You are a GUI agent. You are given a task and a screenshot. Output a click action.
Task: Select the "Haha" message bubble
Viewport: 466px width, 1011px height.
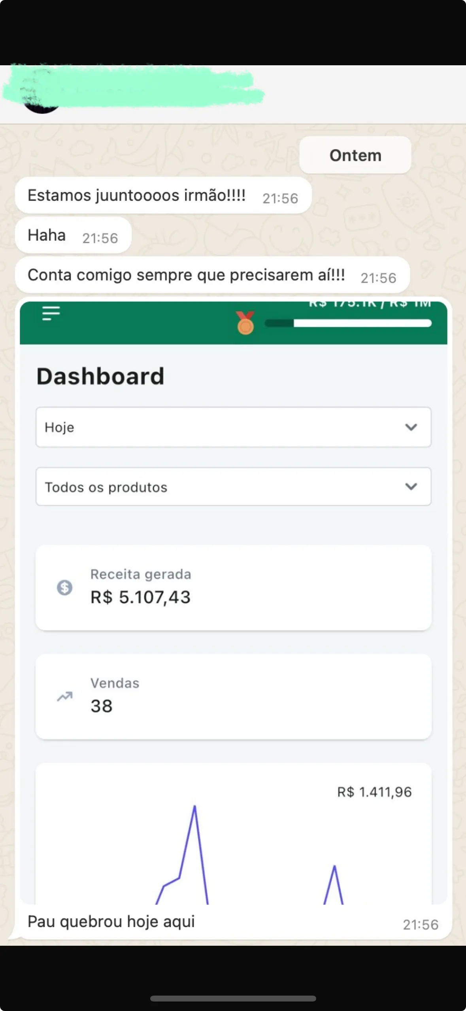pyautogui.click(x=47, y=235)
